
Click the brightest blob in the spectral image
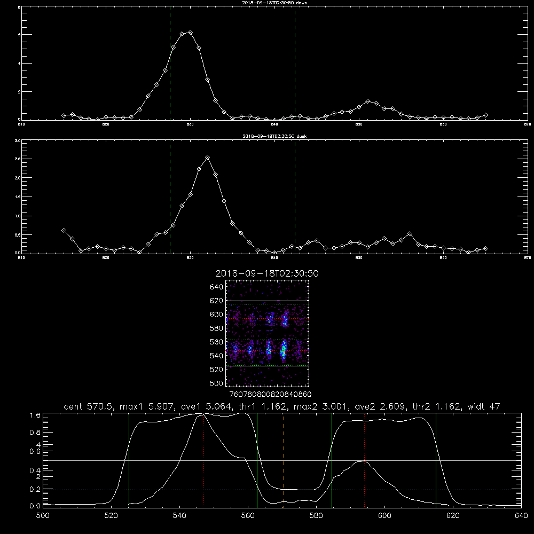[x=283, y=350]
